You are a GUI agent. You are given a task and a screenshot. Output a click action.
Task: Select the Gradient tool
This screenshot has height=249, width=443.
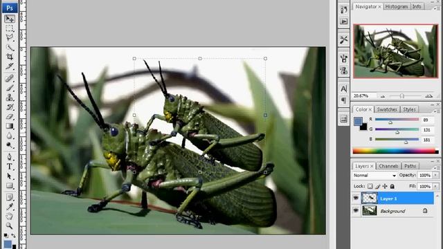coord(9,126)
